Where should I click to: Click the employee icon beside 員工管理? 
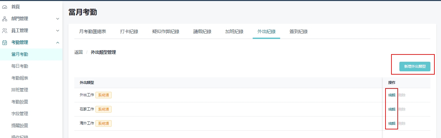(x=5, y=31)
